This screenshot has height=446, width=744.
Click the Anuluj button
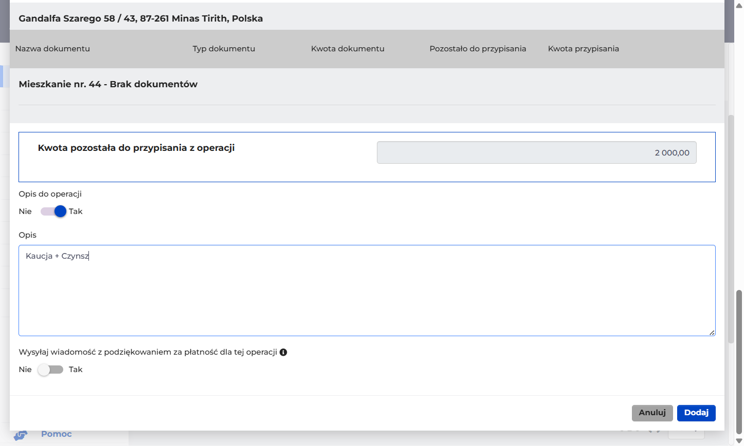652,413
